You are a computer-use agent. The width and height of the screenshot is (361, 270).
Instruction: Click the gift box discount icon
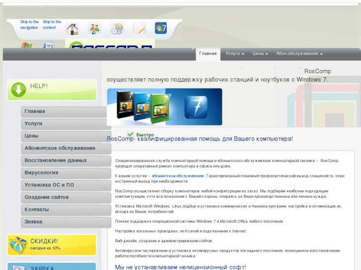coord(18,245)
